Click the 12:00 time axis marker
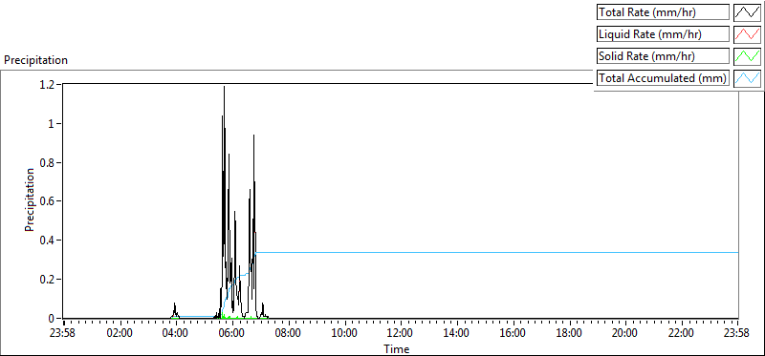The width and height of the screenshot is (765, 356). coord(401,334)
